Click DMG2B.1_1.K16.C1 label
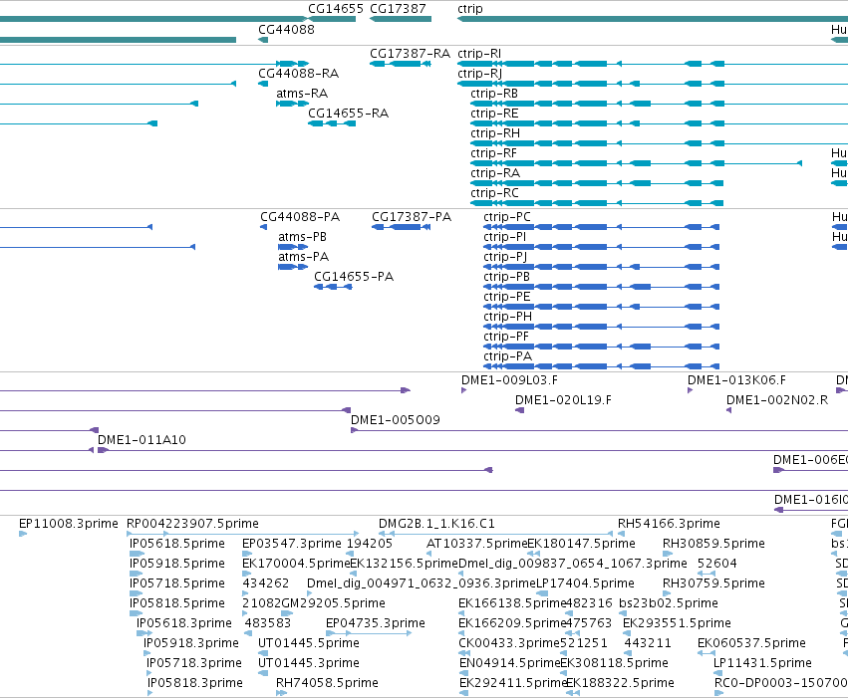Screen dimensions: 848x698 coord(436,524)
